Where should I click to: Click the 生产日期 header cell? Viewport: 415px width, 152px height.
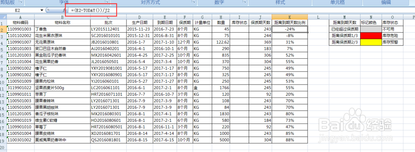pyautogui.click(x=139, y=22)
